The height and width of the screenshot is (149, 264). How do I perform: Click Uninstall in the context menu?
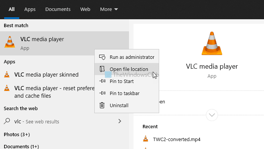[x=127, y=105]
